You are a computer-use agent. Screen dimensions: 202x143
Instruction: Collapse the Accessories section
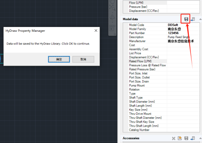pos(200,138)
